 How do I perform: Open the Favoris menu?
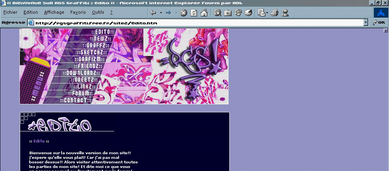pyautogui.click(x=78, y=12)
